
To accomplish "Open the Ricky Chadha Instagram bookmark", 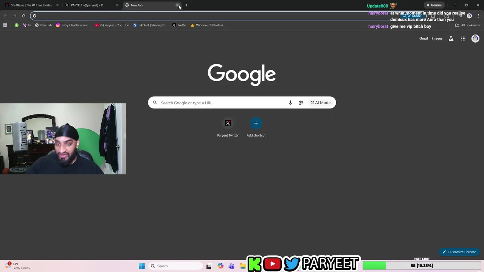I will (73, 25).
